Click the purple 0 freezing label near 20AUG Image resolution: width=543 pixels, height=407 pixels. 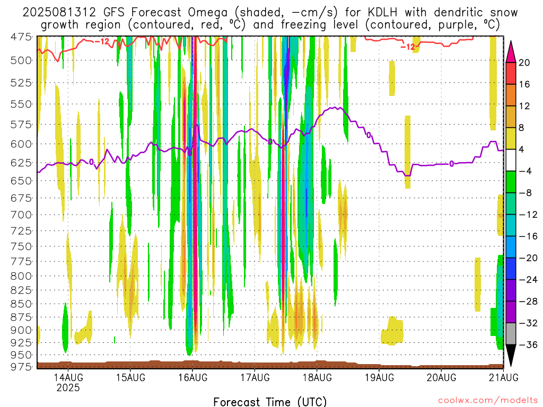pos(452,164)
